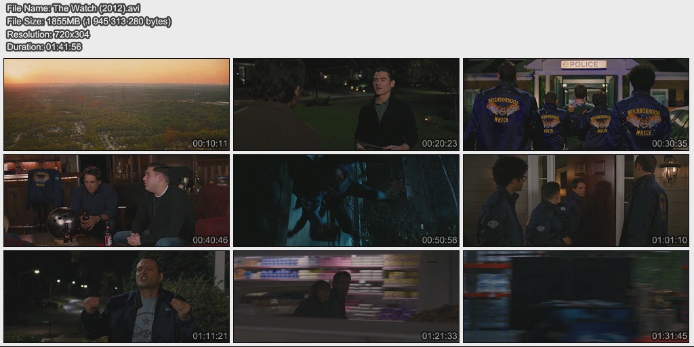
Task: Click the thumbnail with men on couch
Action: [117, 200]
